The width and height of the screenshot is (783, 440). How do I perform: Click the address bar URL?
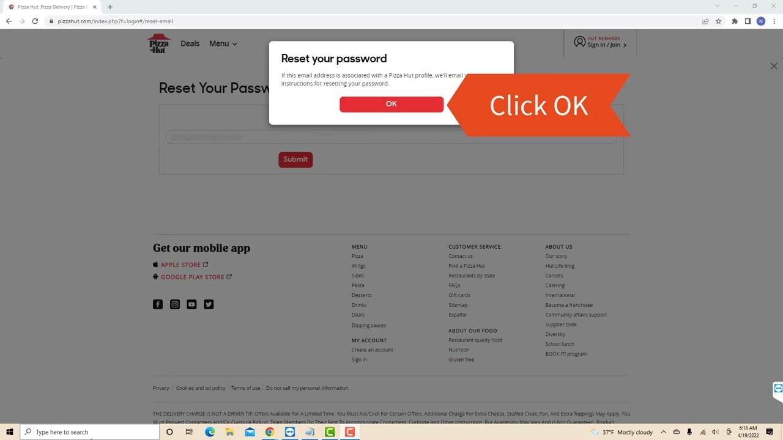click(x=116, y=21)
